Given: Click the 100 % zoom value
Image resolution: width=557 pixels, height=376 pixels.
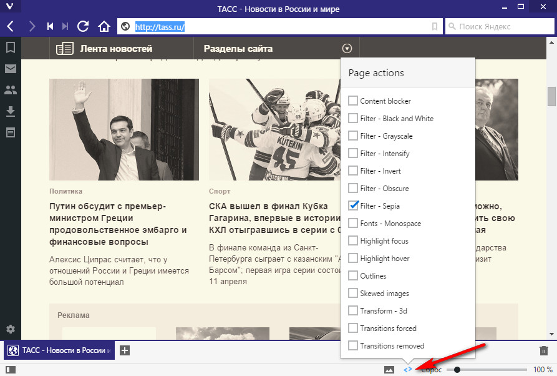Looking at the screenshot, I should 543,370.
